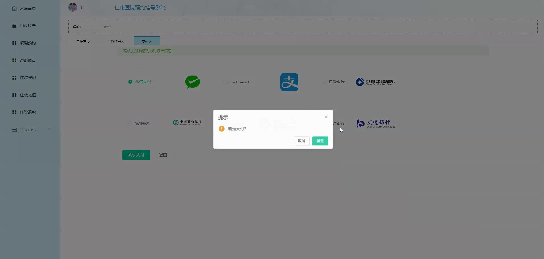Click the Bank of Communications logo

pyautogui.click(x=376, y=123)
